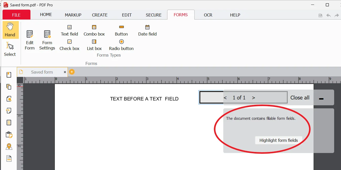
Task: Open the bottom document sidebar icon
Action: [9, 159]
